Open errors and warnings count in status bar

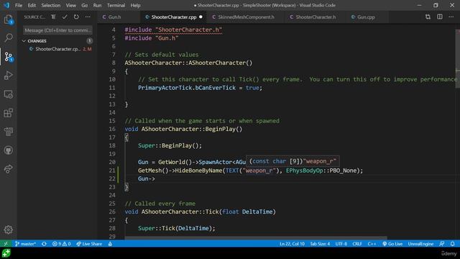point(61,244)
